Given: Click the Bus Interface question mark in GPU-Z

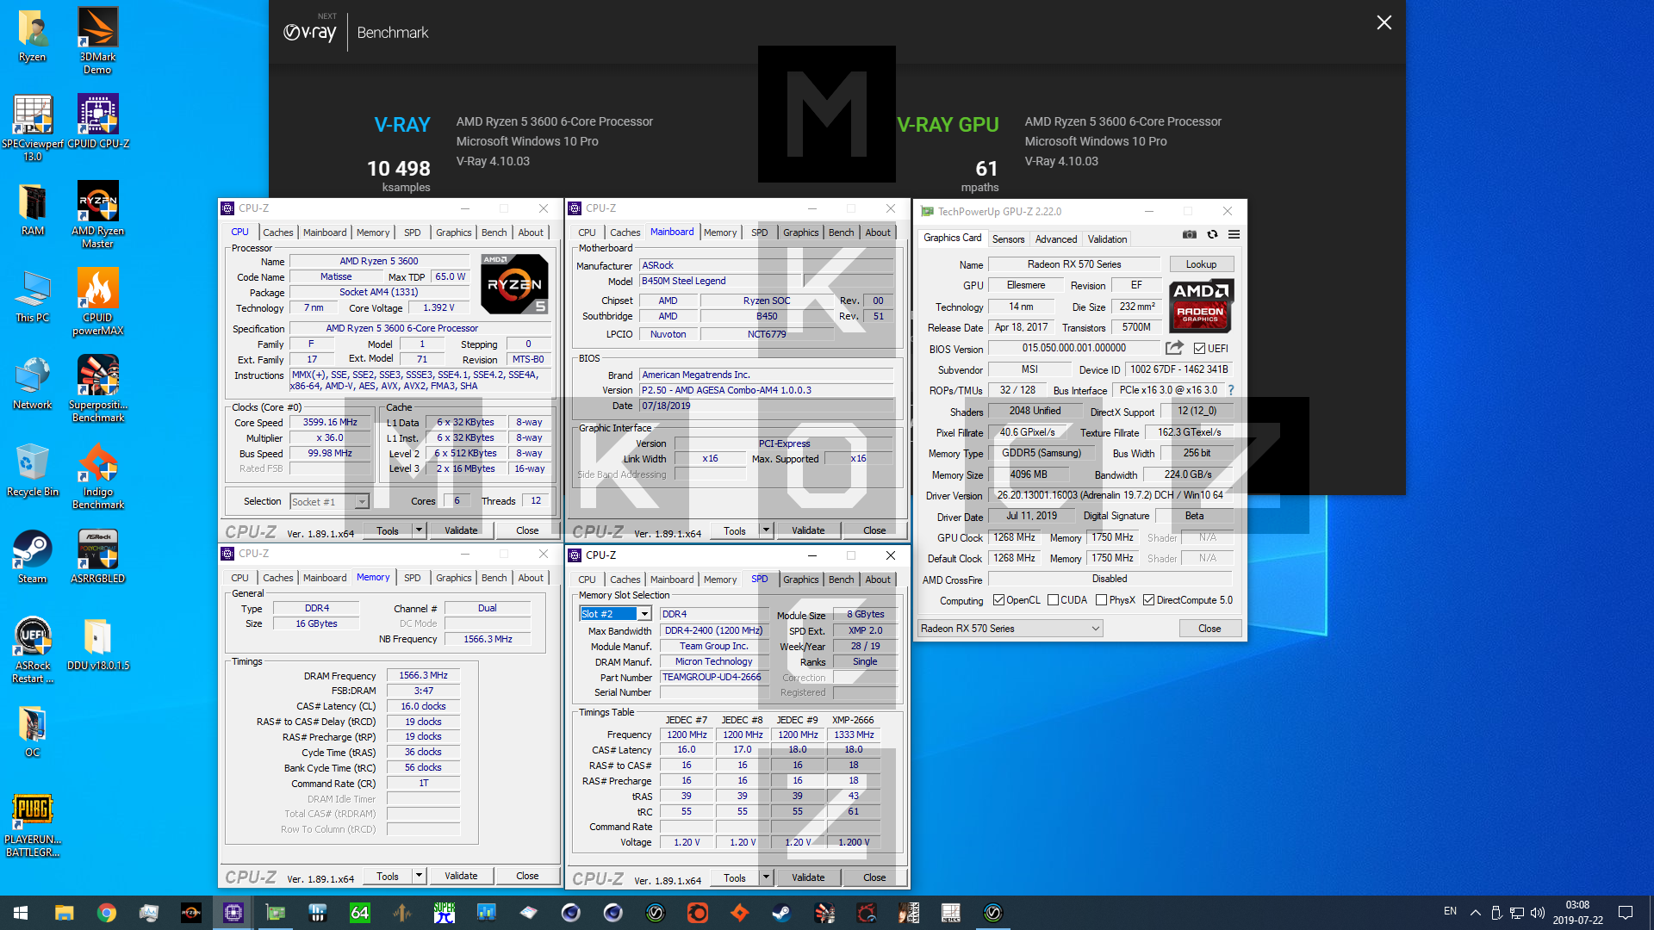Looking at the screenshot, I should [1231, 390].
